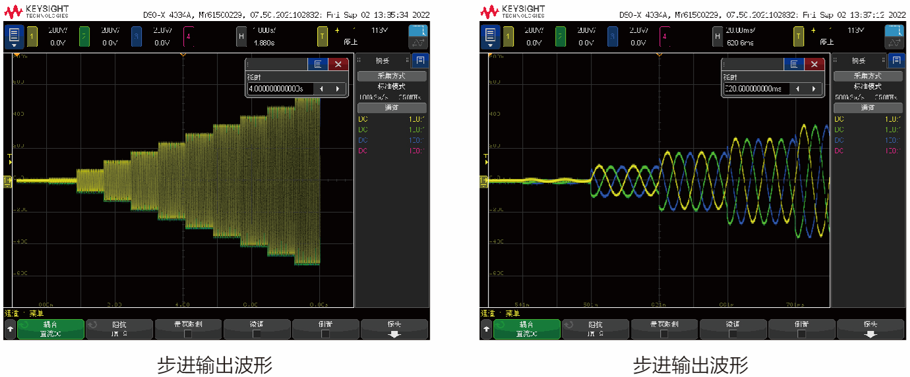Click the horizontal H timebase icon on right scope
Image resolution: width=910 pixels, height=377 pixels.
coord(717,37)
